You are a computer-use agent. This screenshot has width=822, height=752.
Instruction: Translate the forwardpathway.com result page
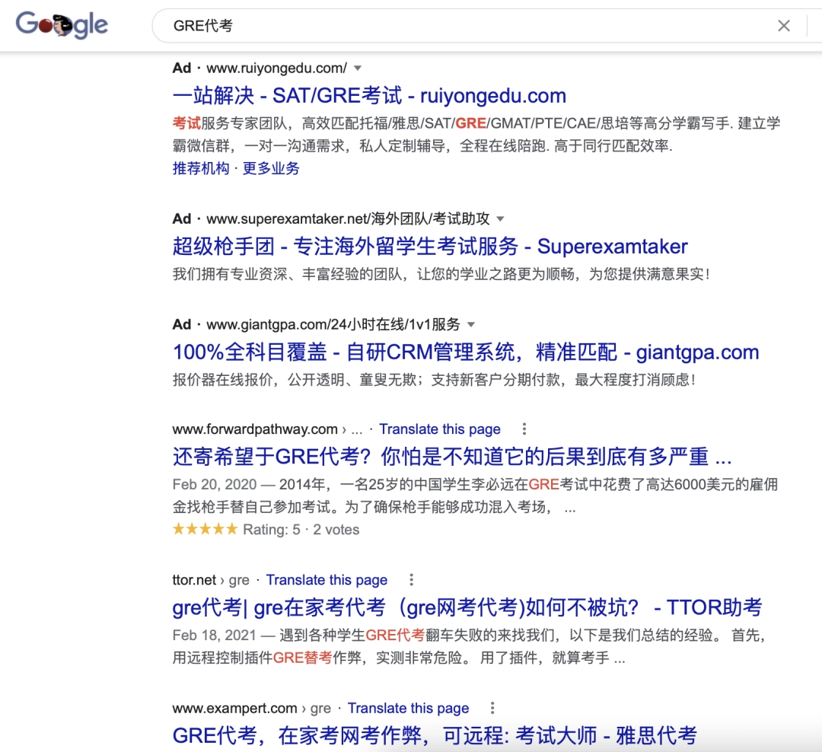click(x=440, y=429)
